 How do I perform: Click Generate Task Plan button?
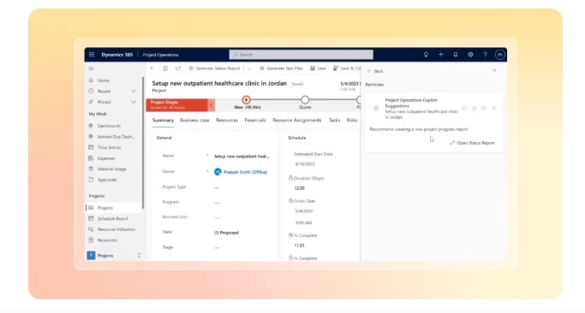[x=282, y=68]
